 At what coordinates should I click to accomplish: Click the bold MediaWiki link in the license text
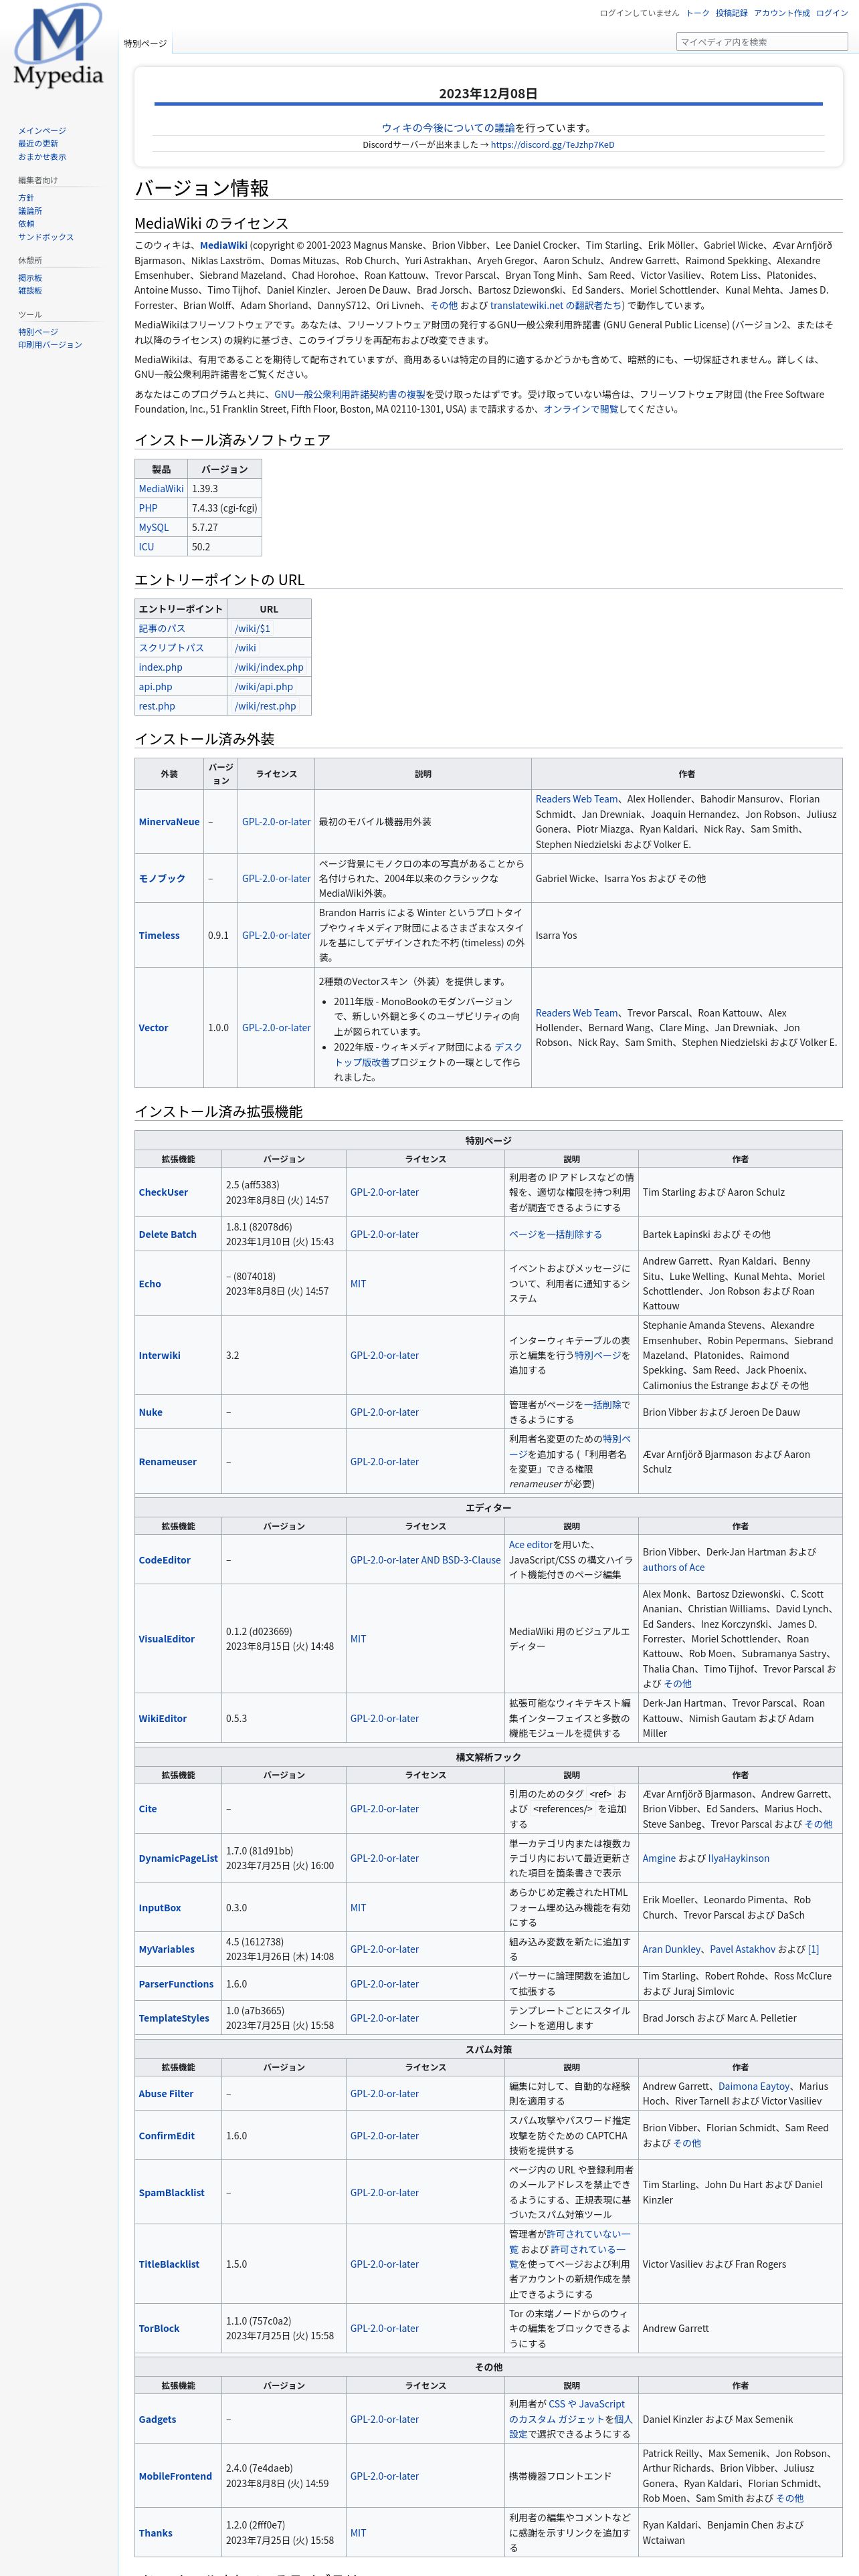(223, 245)
